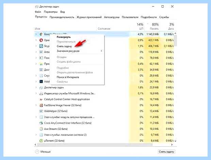Click the vertical scrollbar down arrow
The height and width of the screenshot is (160, 211).
coord(176,141)
